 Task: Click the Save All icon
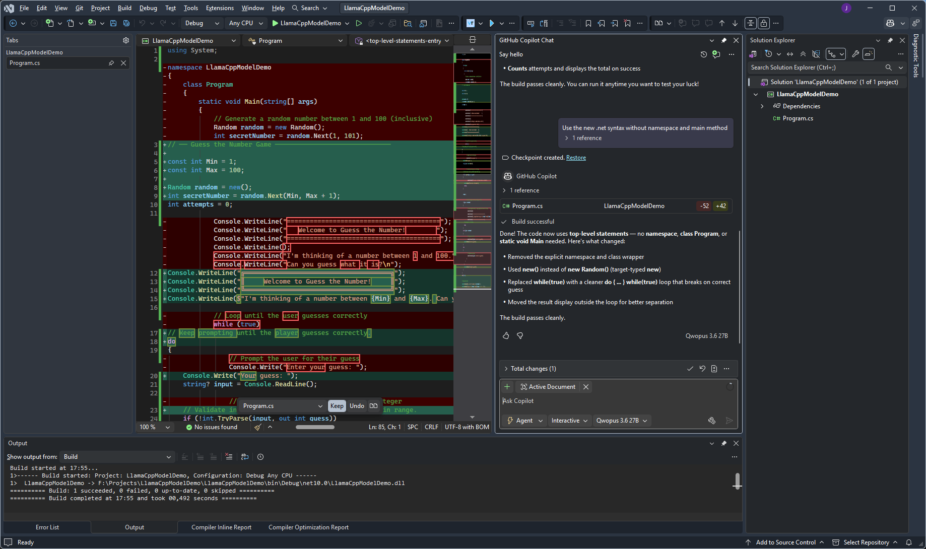coord(126,23)
